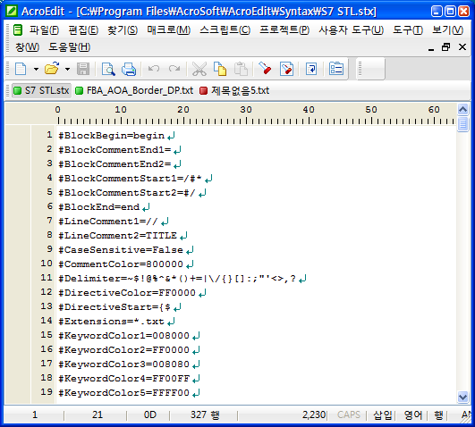Click line number 1 in the gutter
Viewport: 475px width, 427px height.
(49, 134)
